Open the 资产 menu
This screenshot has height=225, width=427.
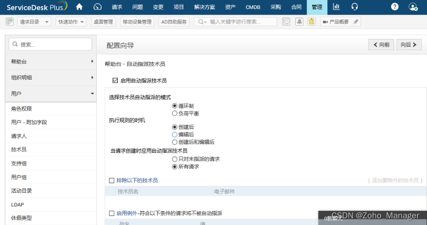[230, 7]
